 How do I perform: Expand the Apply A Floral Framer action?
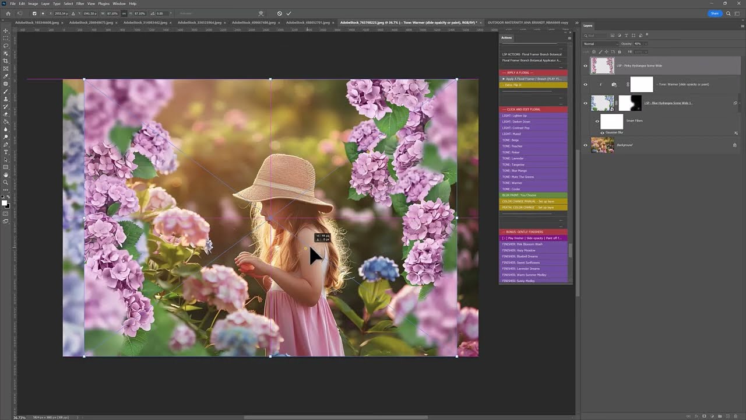(x=504, y=79)
